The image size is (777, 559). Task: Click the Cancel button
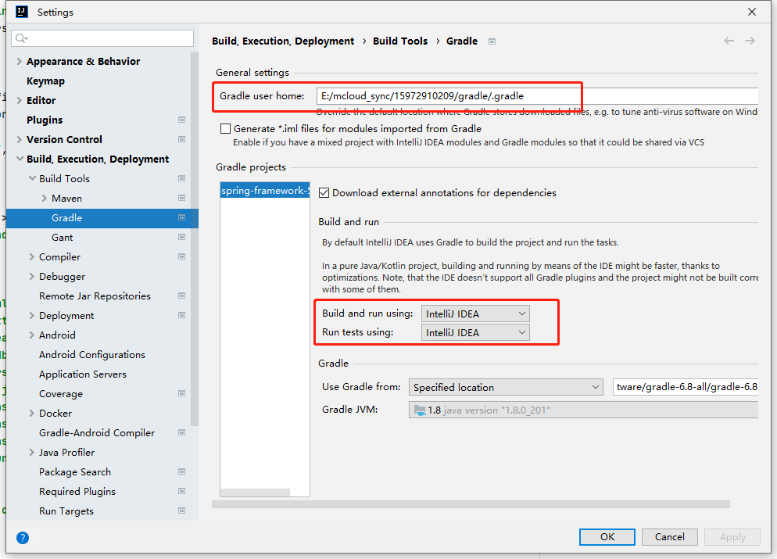669,536
